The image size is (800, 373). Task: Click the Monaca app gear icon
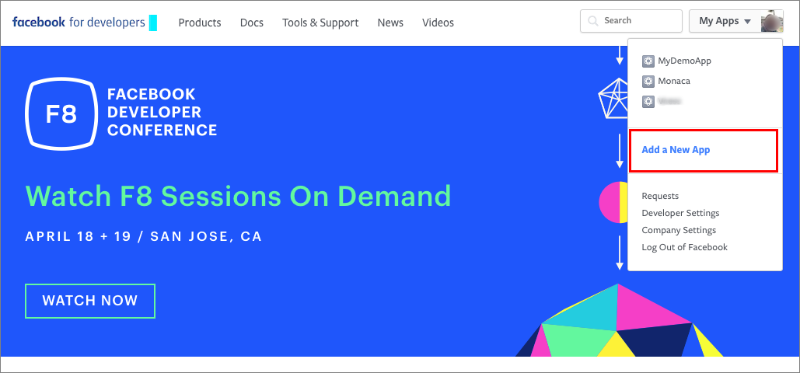click(648, 81)
